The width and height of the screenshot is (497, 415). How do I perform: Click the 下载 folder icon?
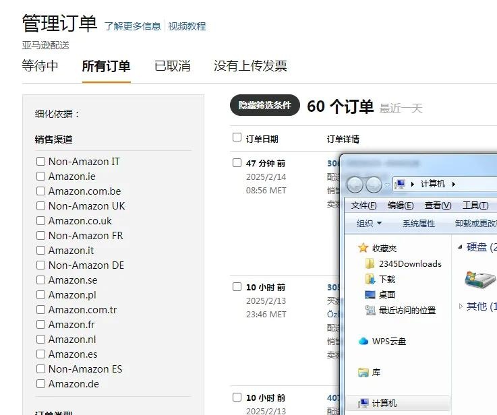click(x=370, y=279)
